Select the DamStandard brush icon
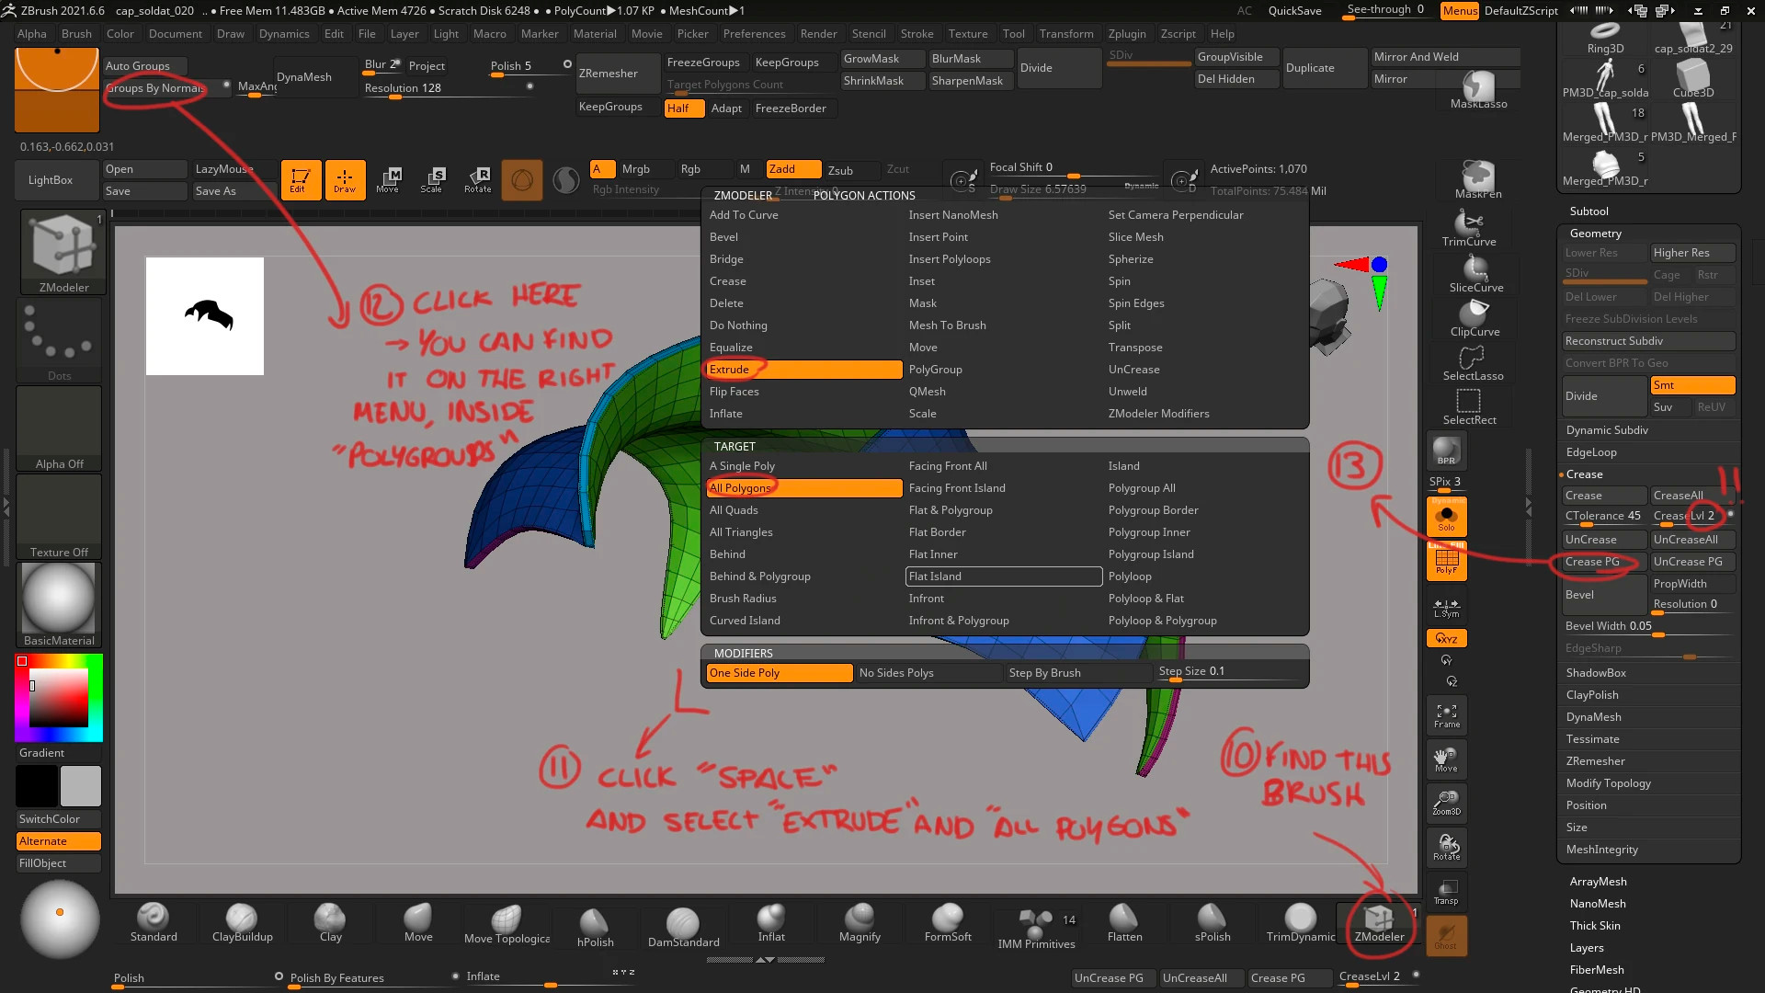 click(x=683, y=922)
